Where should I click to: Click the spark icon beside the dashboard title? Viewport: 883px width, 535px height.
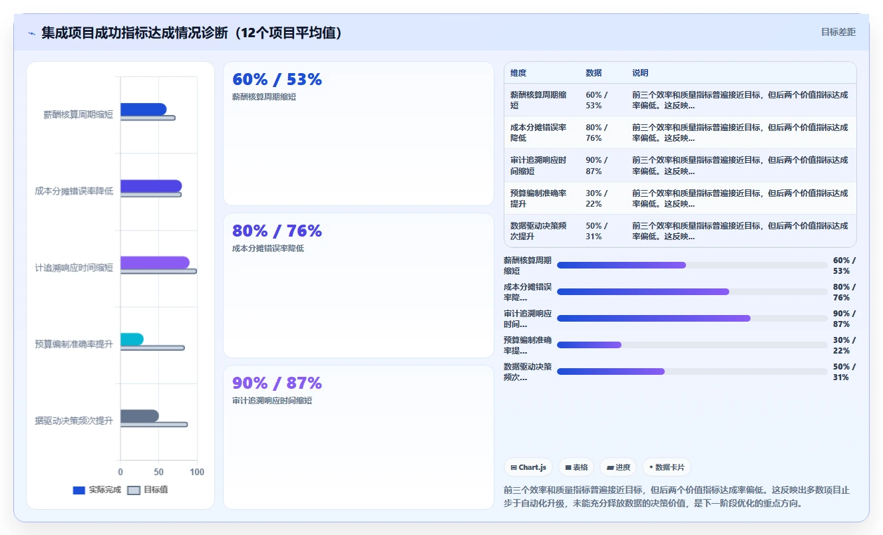tap(32, 33)
